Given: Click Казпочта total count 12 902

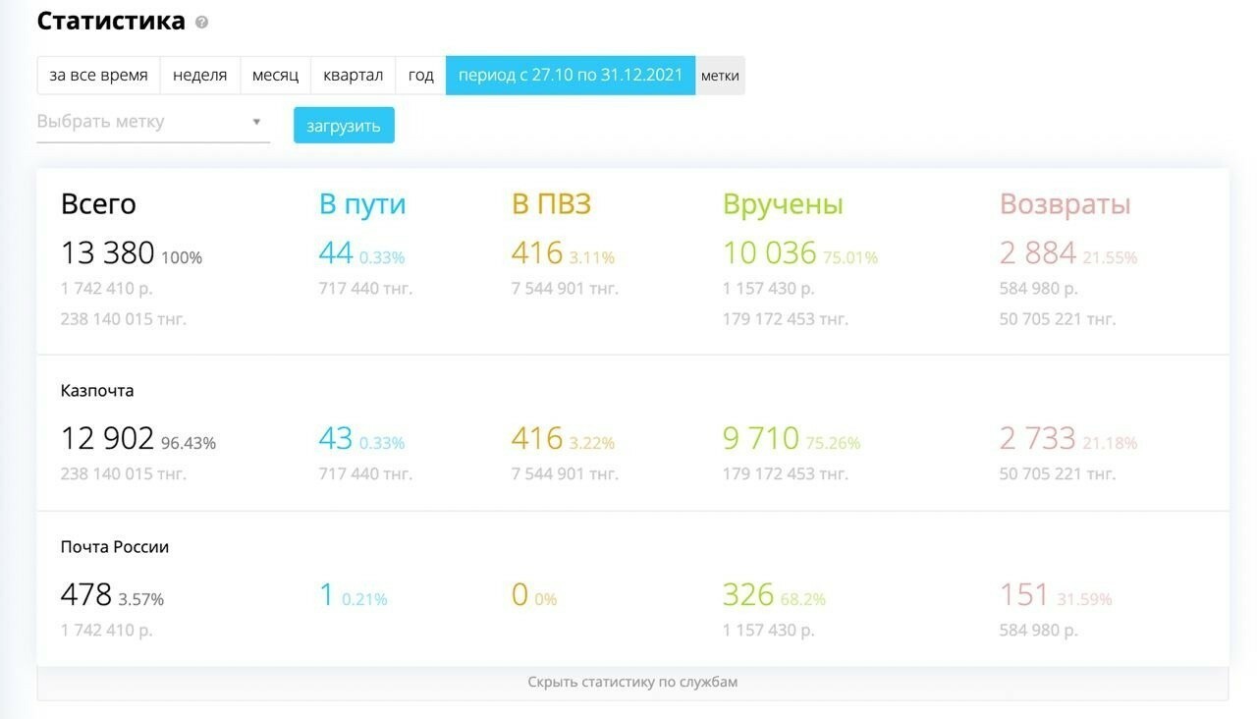Looking at the screenshot, I should (108, 437).
